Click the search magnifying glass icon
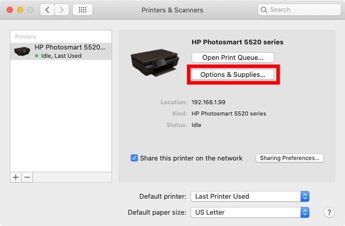Screen dimensions: 345x226 click(x=264, y=10)
